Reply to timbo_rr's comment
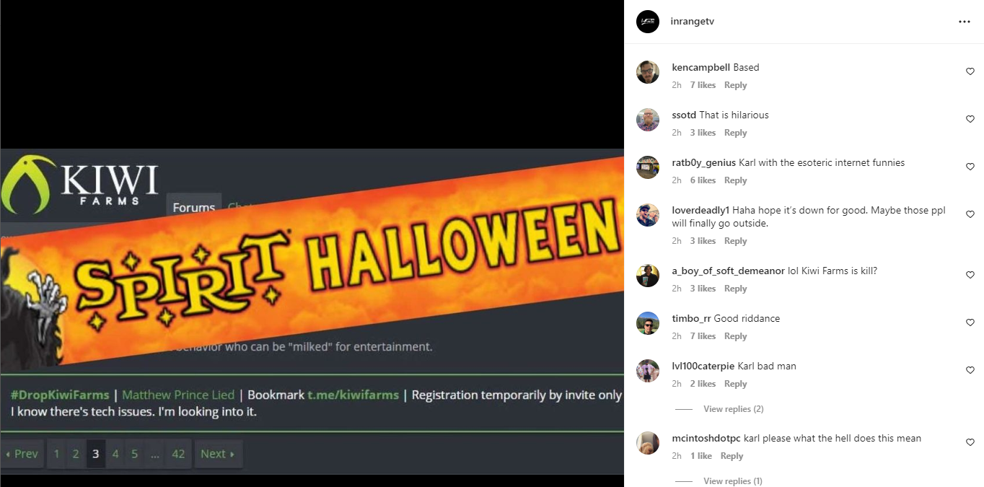 (x=735, y=336)
